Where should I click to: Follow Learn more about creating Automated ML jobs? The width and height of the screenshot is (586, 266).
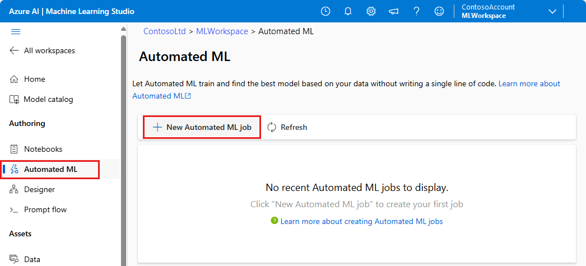pos(361,222)
